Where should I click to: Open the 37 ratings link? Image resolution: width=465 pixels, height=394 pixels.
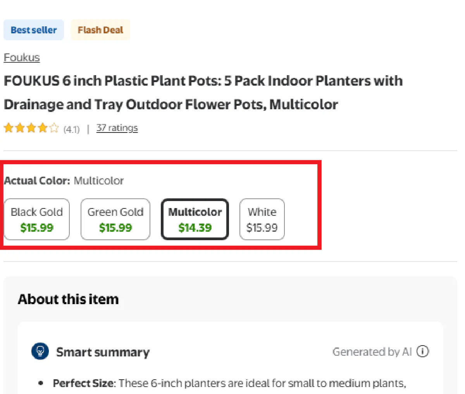tap(117, 128)
